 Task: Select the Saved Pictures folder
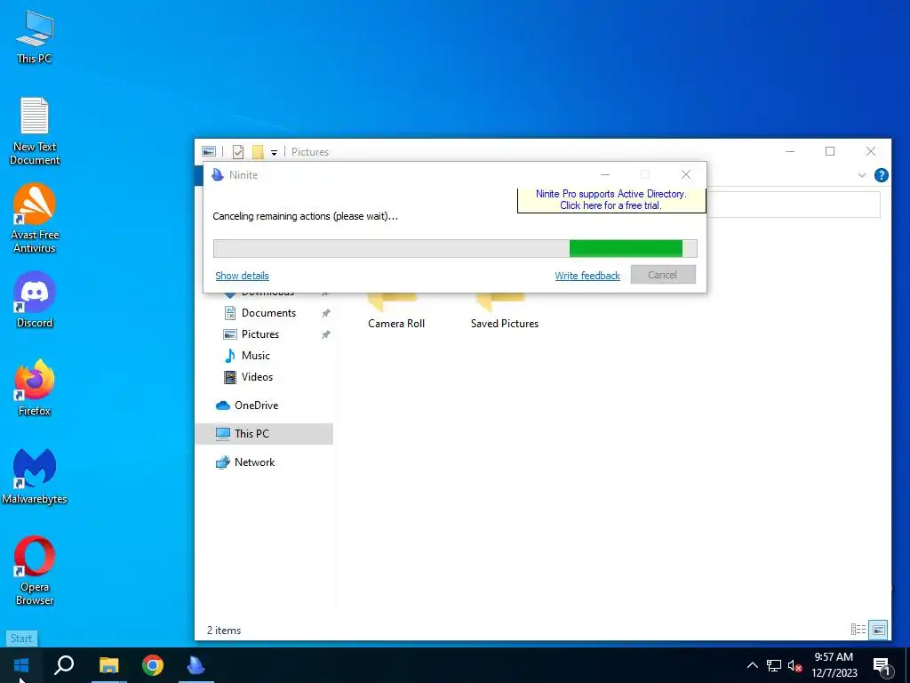[x=505, y=312]
